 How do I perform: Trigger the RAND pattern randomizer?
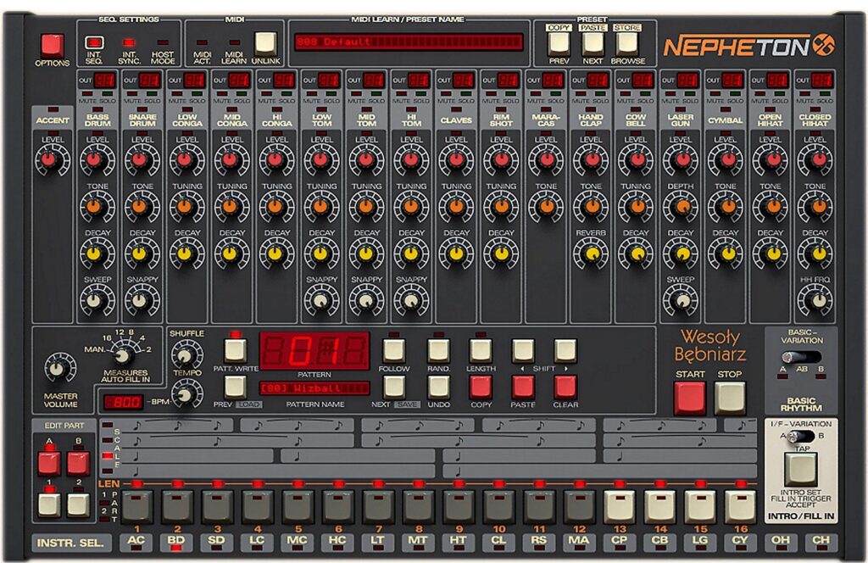[438, 350]
